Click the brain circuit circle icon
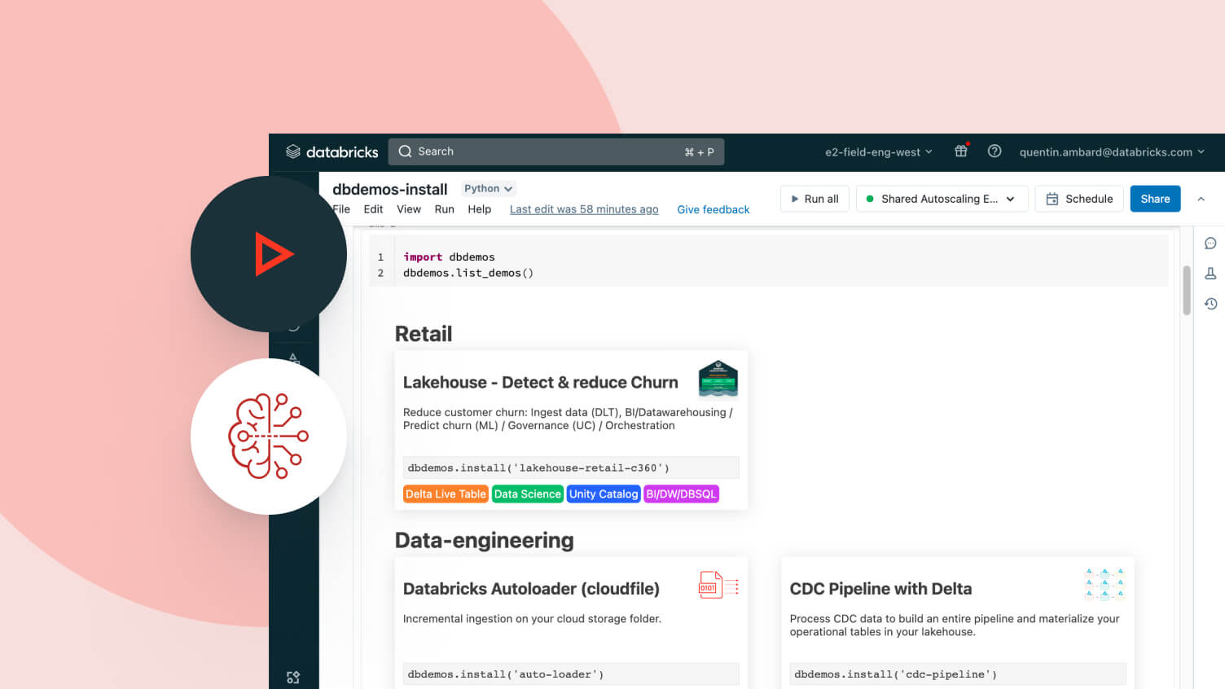 tap(269, 437)
